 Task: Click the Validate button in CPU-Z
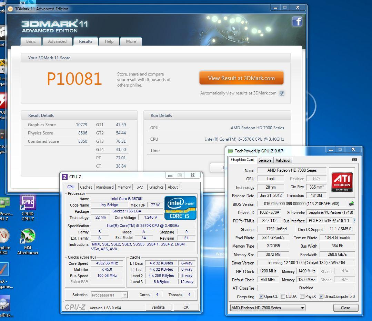click(x=158, y=307)
